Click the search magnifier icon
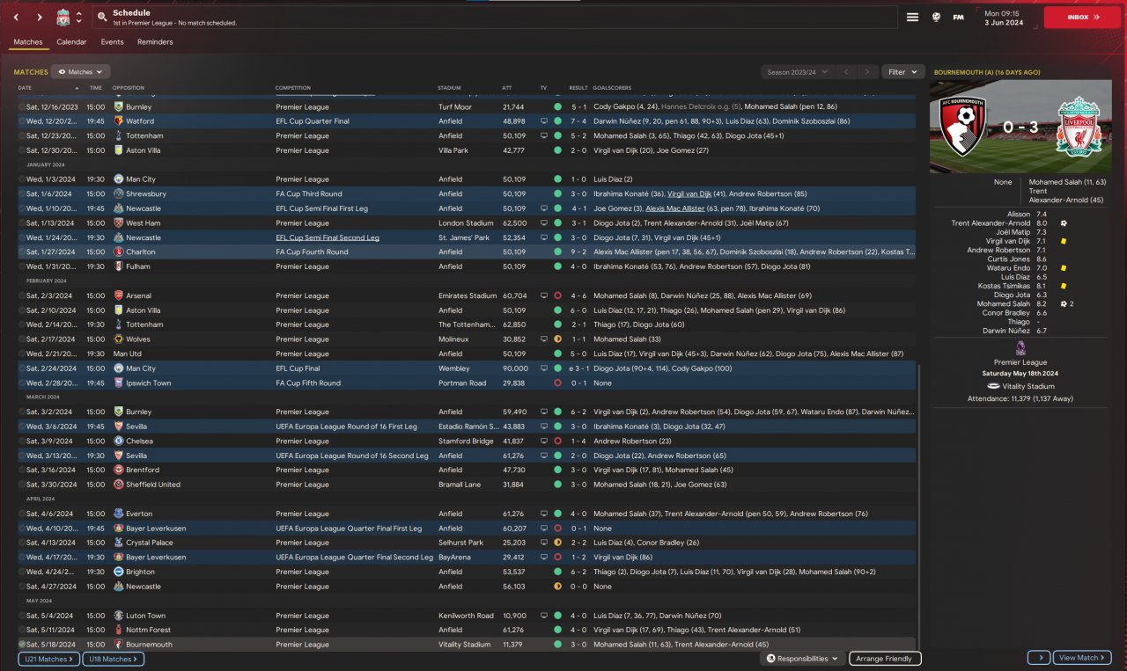 click(x=102, y=18)
